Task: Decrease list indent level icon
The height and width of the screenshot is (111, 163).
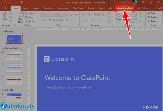Action: pos(95,14)
